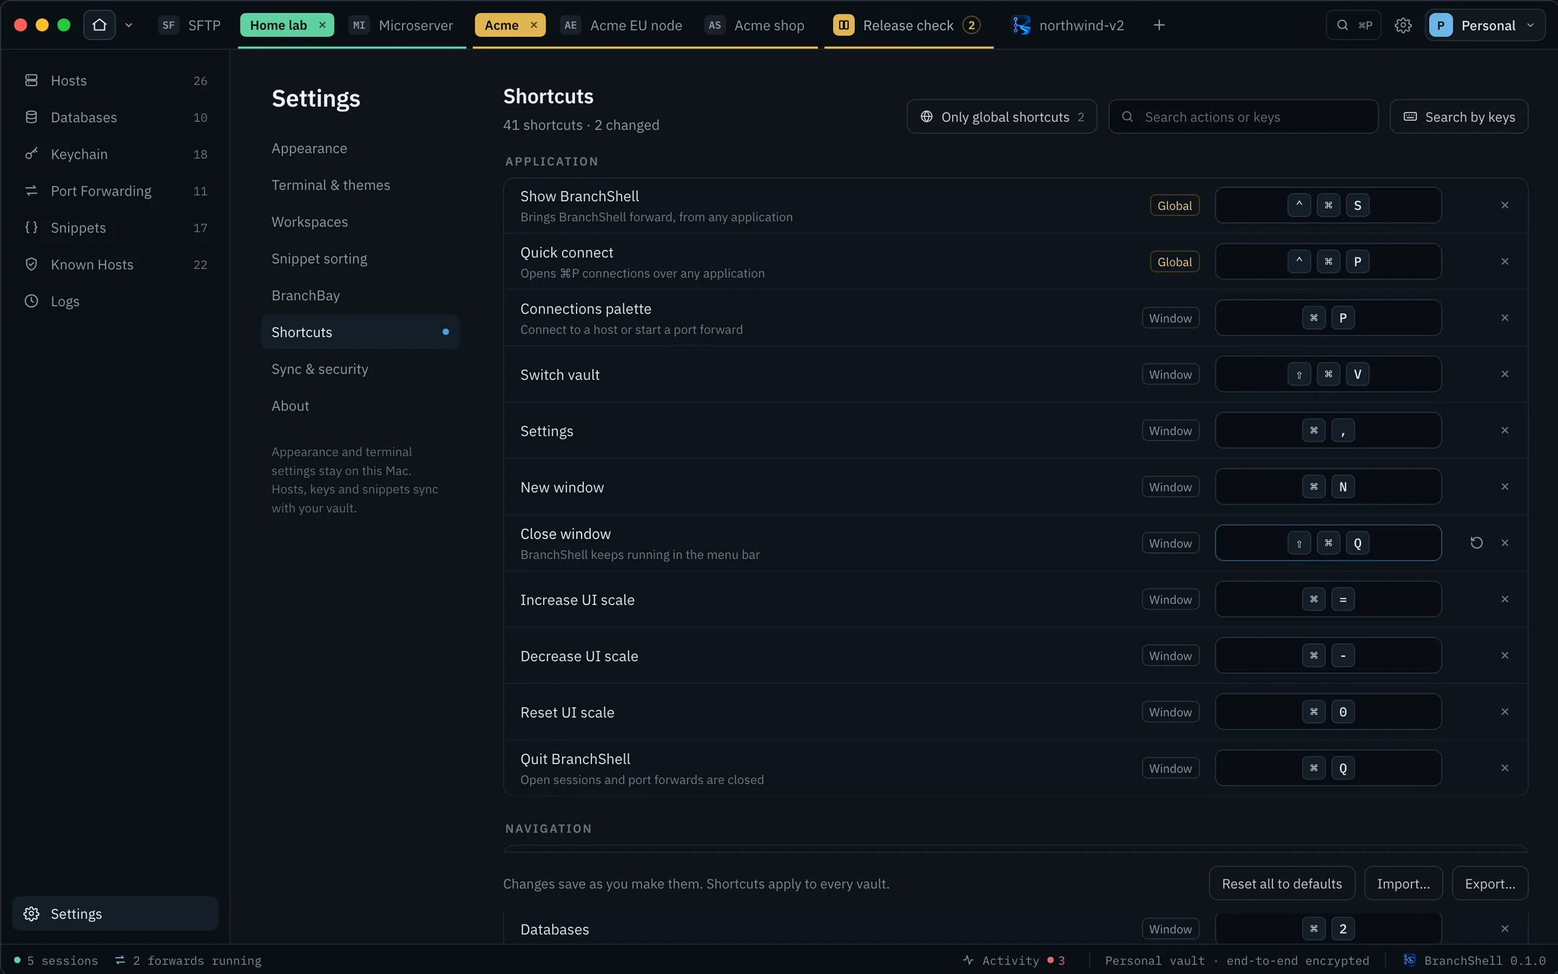Screen dimensions: 1558x974
Task: Open Terminal & themes settings
Action: [x=360, y=185]
